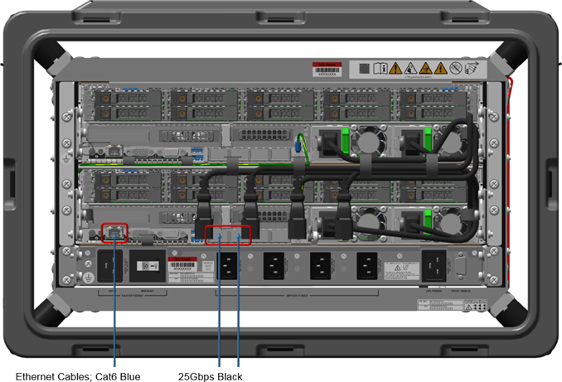
Task: Click the ground symbol on the left rack rail
Action: [66, 159]
